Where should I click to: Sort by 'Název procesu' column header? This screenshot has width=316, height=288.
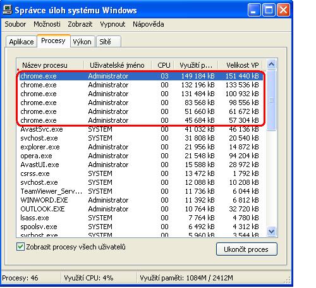(50, 65)
